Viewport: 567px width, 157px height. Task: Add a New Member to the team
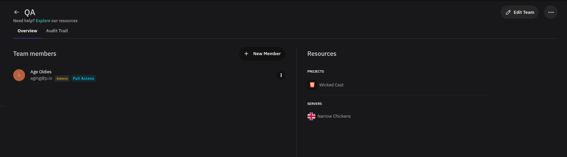(262, 54)
